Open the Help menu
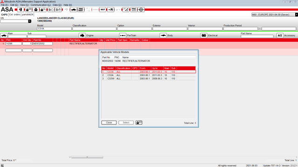 (x=68, y=5)
